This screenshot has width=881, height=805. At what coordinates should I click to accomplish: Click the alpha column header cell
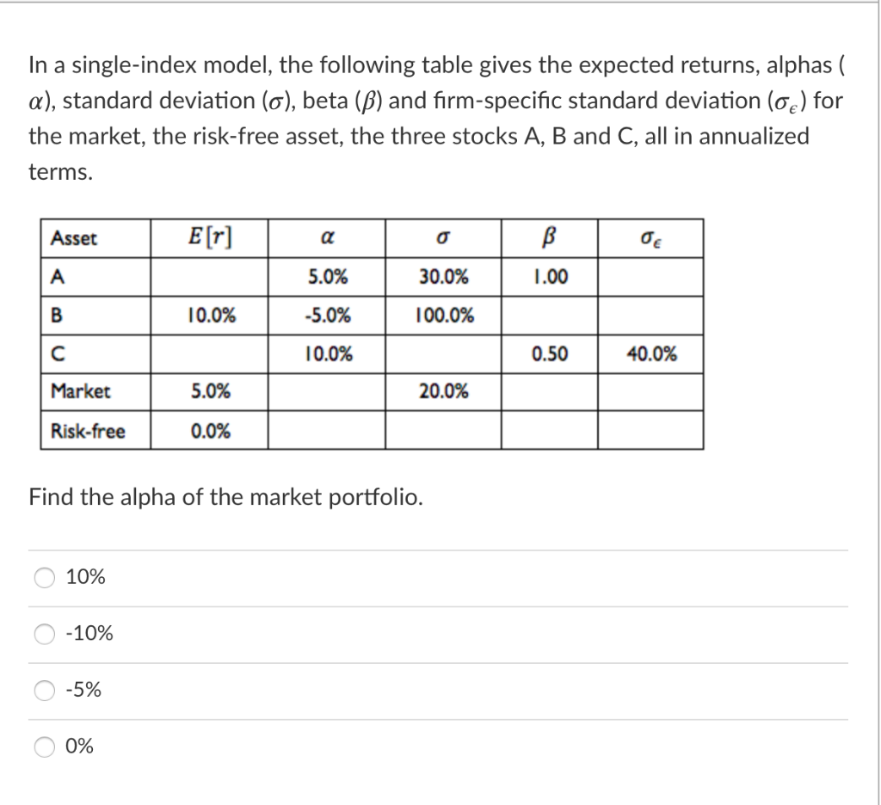[327, 238]
